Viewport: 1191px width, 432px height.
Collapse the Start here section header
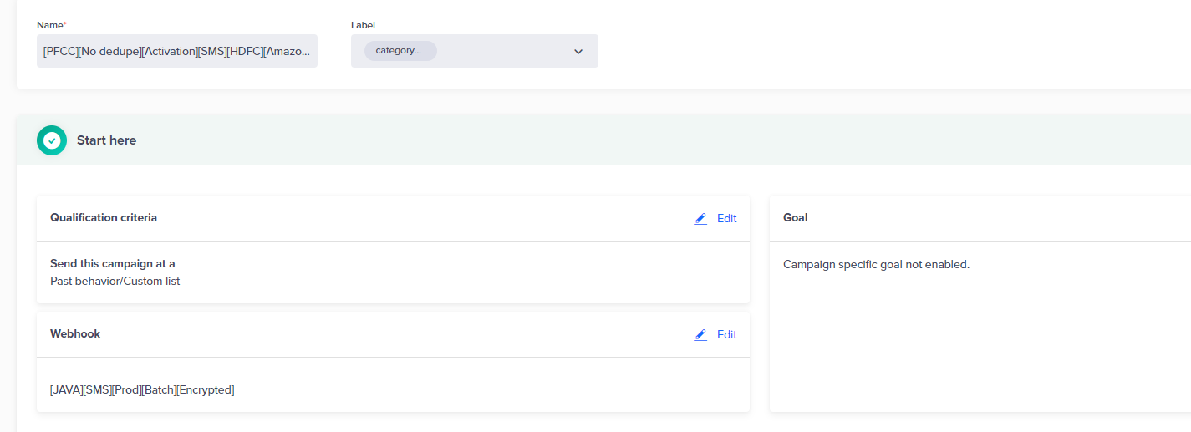pyautogui.click(x=603, y=140)
